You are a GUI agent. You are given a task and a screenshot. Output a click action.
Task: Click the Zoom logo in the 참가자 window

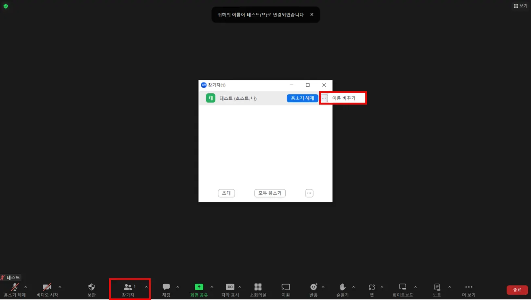(204, 85)
